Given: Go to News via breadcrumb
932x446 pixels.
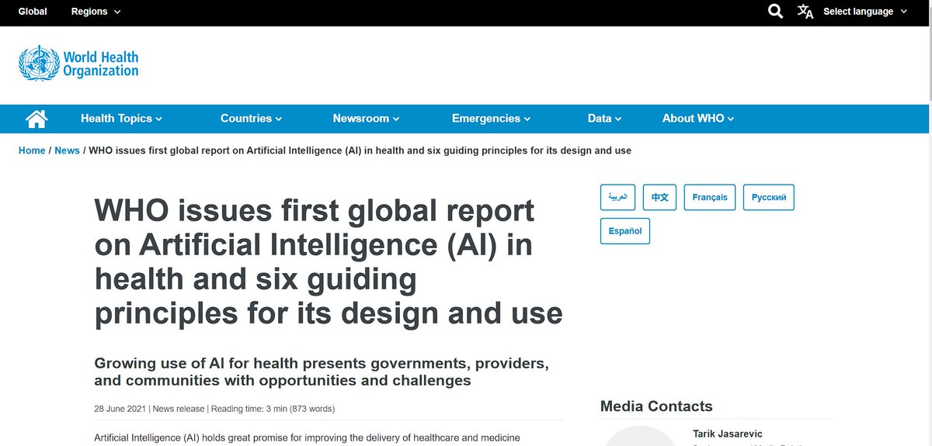Looking at the screenshot, I should click(x=67, y=150).
